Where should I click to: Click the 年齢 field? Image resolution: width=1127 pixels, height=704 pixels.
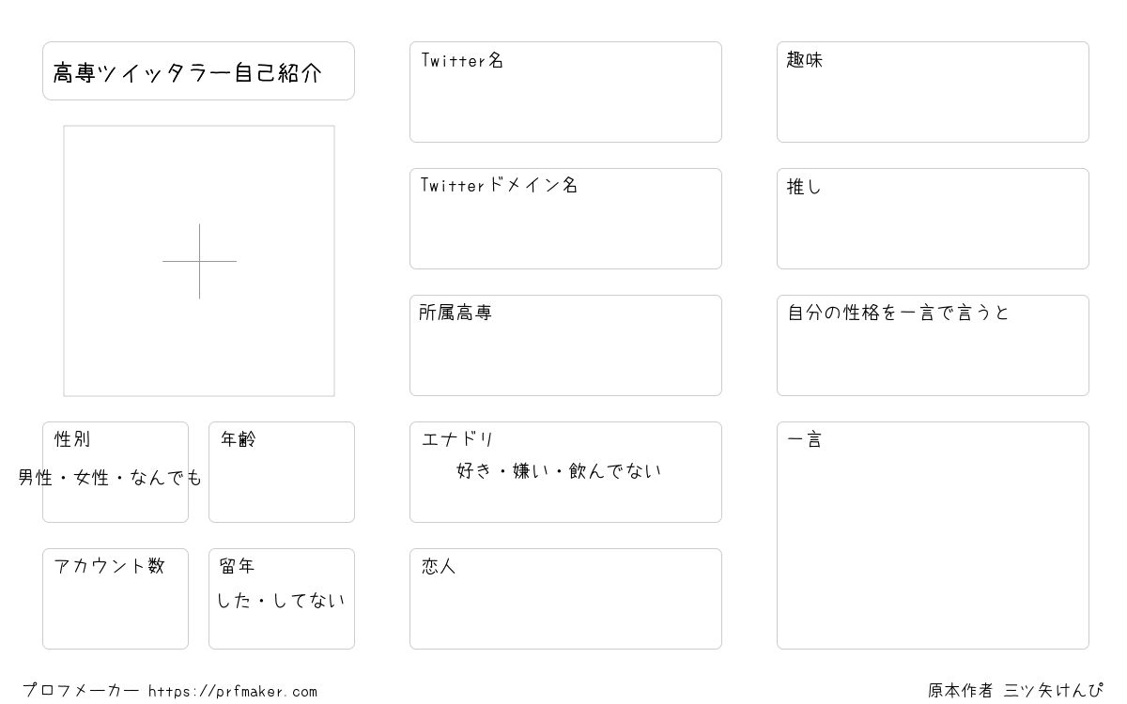(282, 472)
